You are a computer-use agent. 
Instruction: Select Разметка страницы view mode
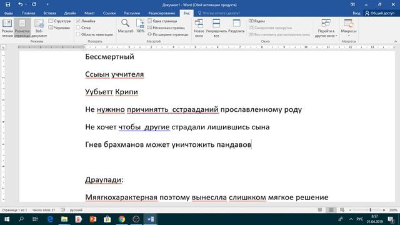(x=22, y=28)
